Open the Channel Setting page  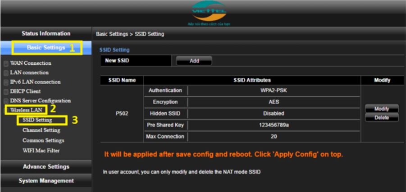click(41, 130)
